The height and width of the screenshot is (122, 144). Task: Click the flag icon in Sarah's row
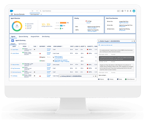click(34, 50)
